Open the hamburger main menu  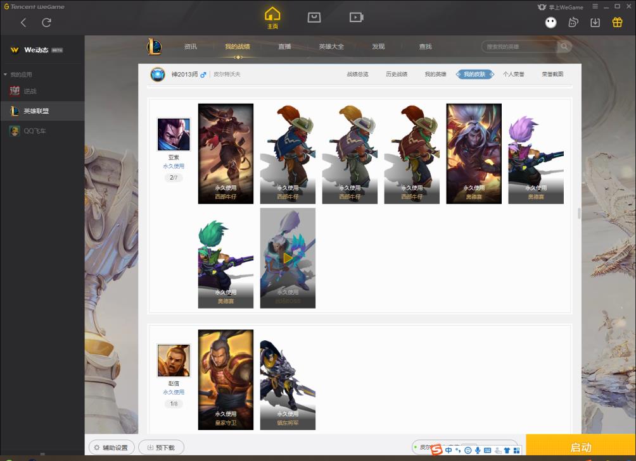click(595, 6)
